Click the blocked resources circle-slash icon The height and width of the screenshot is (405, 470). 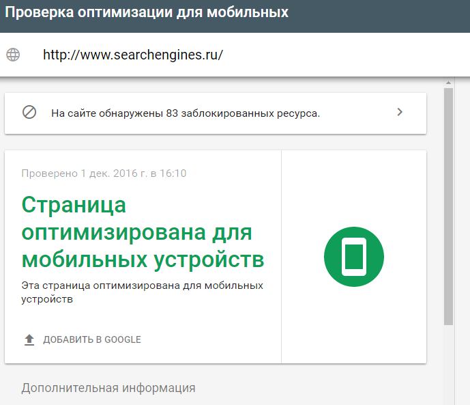pos(29,112)
